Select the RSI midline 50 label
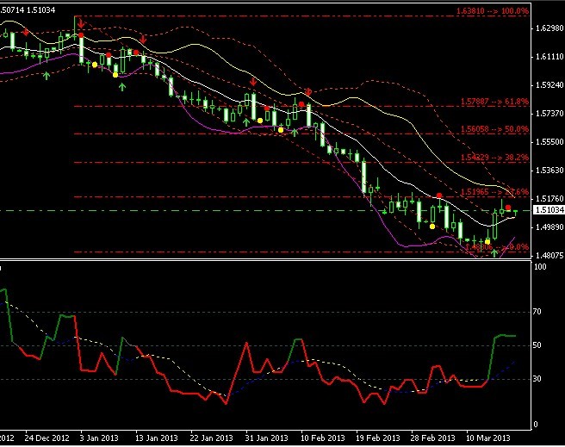This screenshot has height=447, width=565. coord(537,345)
